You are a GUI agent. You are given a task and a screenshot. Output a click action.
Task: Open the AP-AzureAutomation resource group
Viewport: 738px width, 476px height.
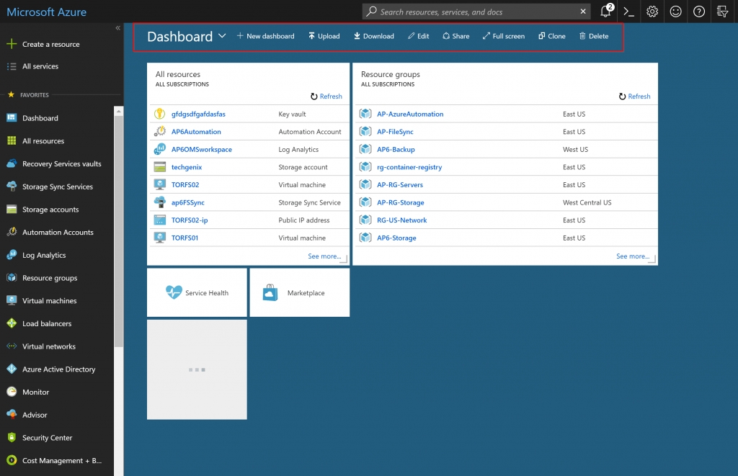point(410,114)
